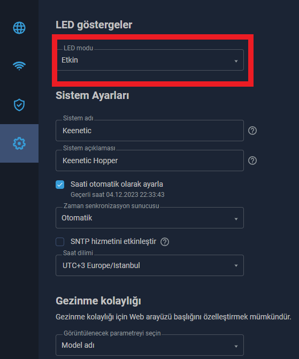Click the Saati otomatik olarak ayarla label

[x=117, y=184]
